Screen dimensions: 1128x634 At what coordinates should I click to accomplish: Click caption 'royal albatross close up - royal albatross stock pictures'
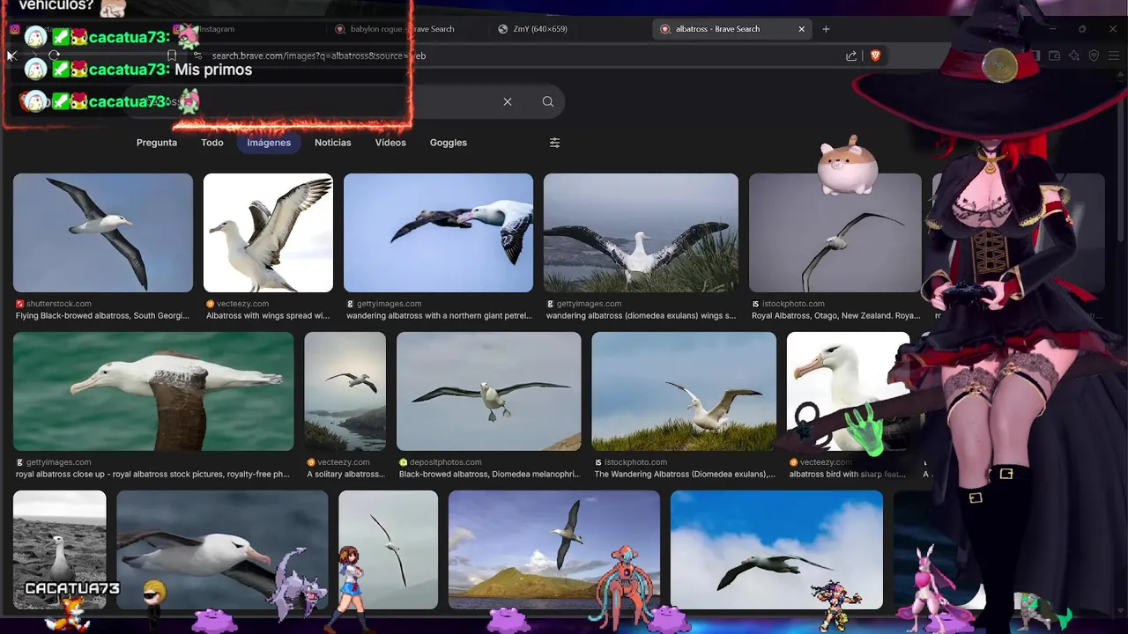(x=152, y=474)
